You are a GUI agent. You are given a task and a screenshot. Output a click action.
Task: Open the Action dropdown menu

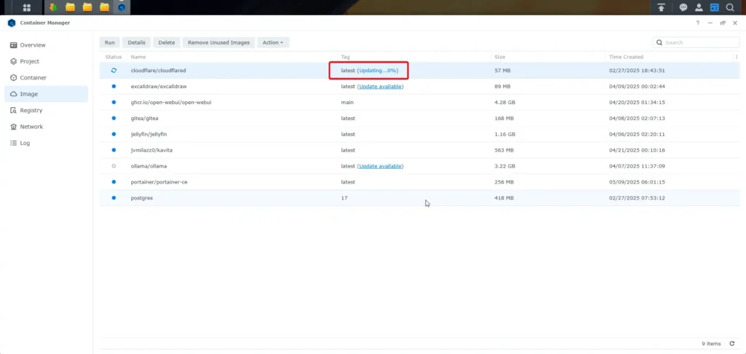273,42
